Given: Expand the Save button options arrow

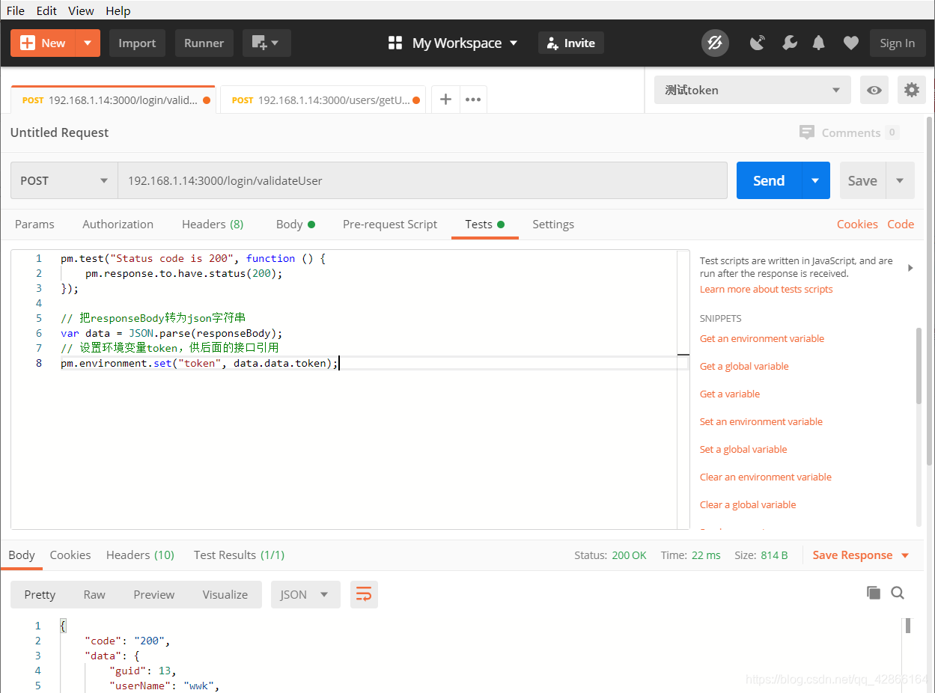Looking at the screenshot, I should (900, 180).
